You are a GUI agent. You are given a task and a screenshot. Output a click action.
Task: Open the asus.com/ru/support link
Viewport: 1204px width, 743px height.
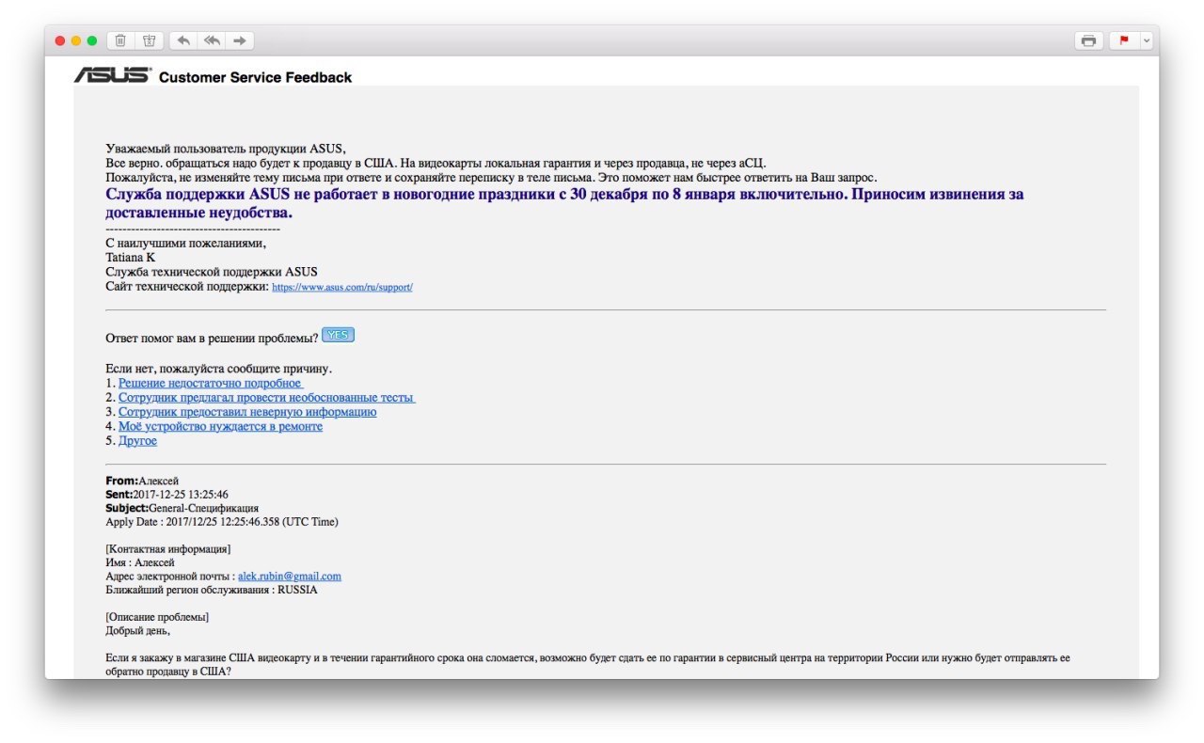(342, 287)
